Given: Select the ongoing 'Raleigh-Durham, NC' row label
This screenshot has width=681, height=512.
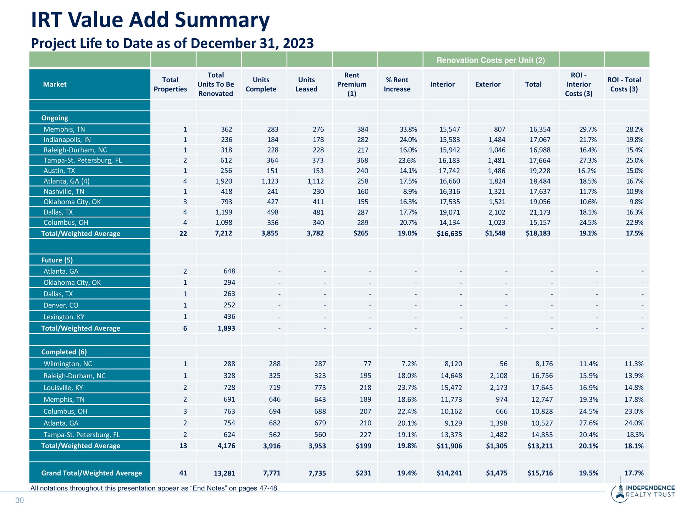Looking at the screenshot, I should coord(75,150).
